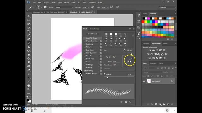Image resolution: width=202 pixels, height=113 pixels.
Task: Switch to the Libraries tab
Action: (146, 44)
